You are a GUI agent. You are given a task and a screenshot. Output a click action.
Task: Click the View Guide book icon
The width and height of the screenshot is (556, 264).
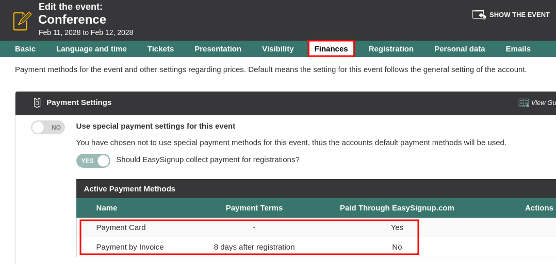coord(524,103)
